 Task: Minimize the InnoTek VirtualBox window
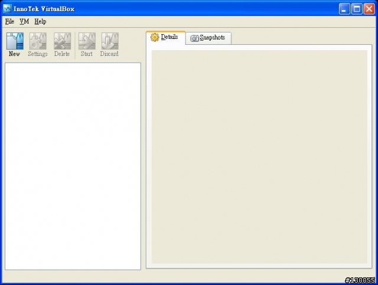(x=344, y=9)
